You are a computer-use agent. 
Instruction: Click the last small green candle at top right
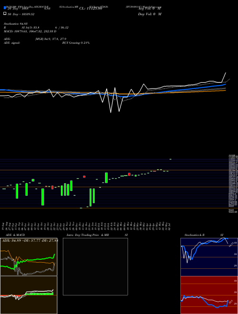pyautogui.click(x=170, y=159)
